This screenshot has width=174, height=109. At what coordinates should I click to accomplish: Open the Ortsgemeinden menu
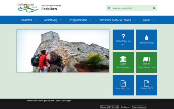click(x=77, y=20)
